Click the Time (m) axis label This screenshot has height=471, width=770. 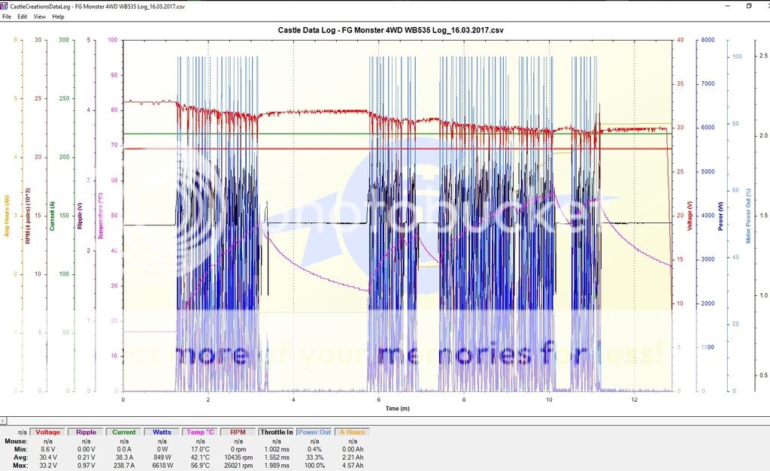click(398, 409)
